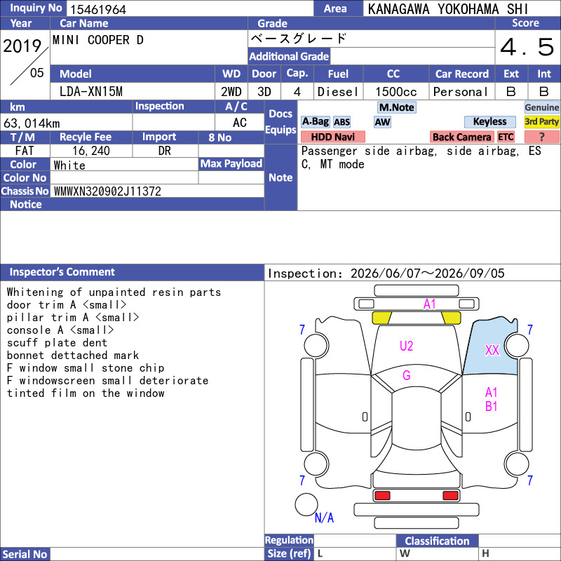Select the Genuine badge
561x561 pixels.
[541, 107]
